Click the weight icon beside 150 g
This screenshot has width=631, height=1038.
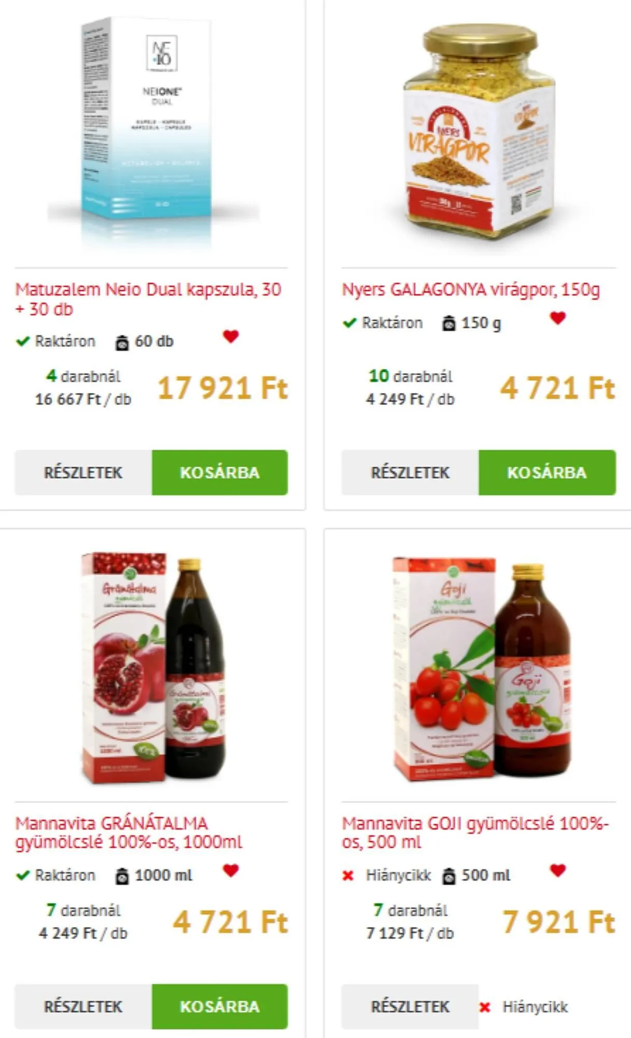click(x=449, y=323)
